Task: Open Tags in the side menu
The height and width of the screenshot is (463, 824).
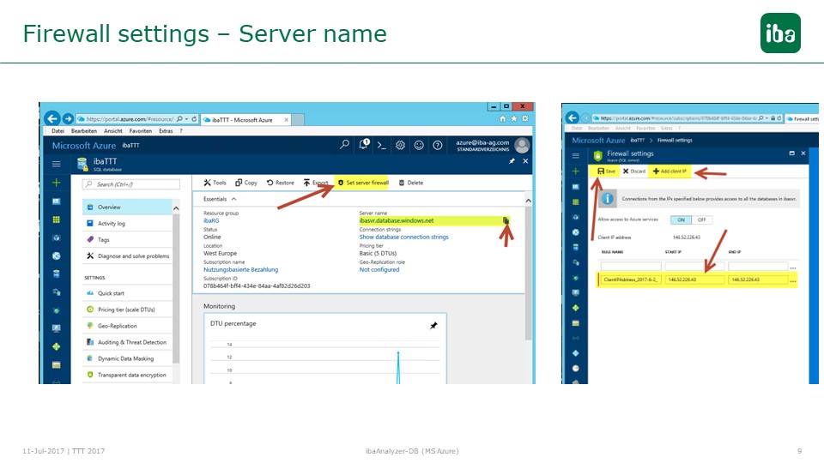Action: pyautogui.click(x=127, y=239)
